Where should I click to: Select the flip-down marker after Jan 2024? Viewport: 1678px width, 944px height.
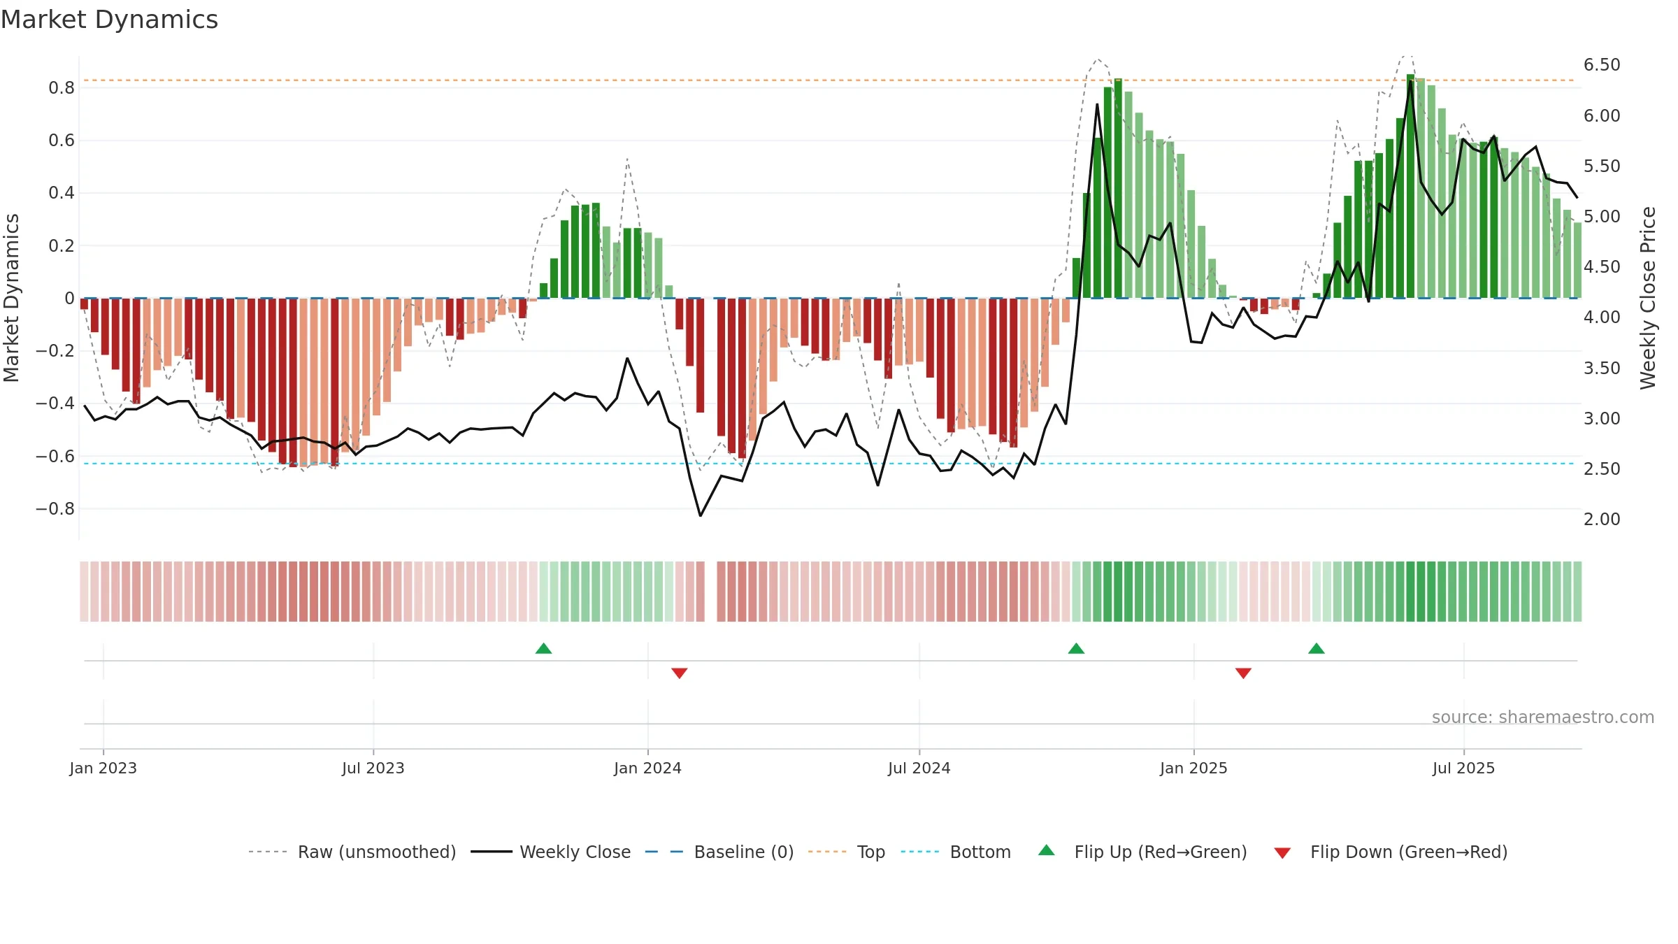(x=680, y=673)
